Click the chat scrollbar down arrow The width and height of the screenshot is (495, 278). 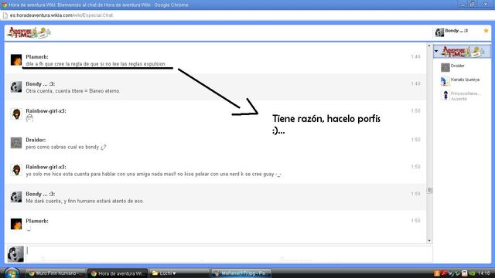click(429, 240)
